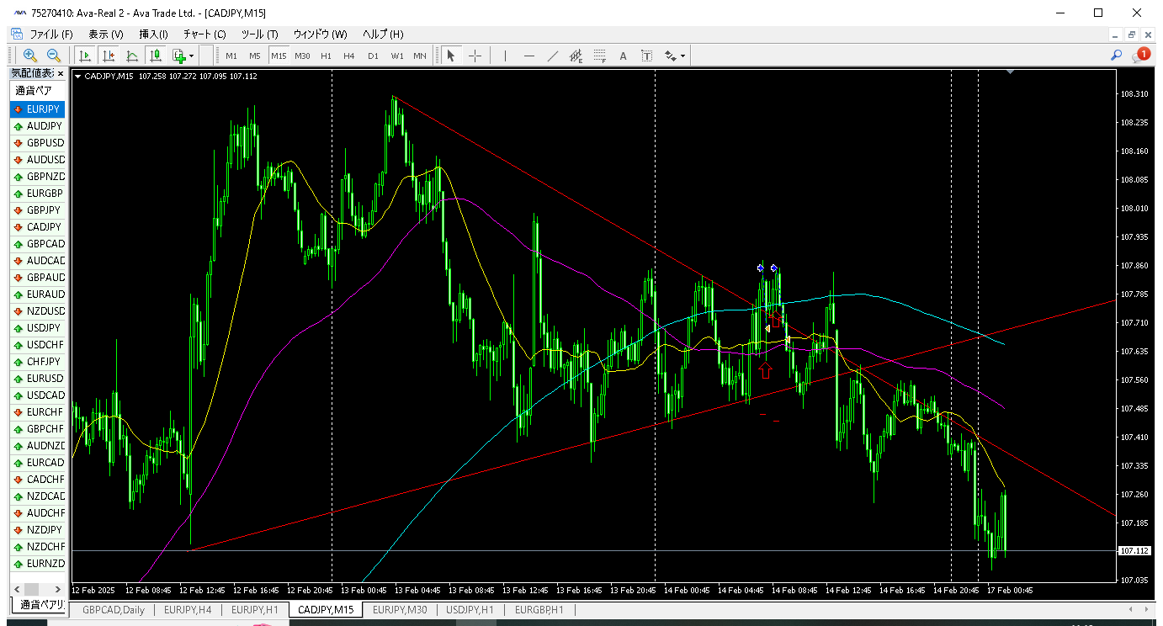The image size is (1163, 626).
Task: Open the チャート (C) menu
Action: [204, 34]
